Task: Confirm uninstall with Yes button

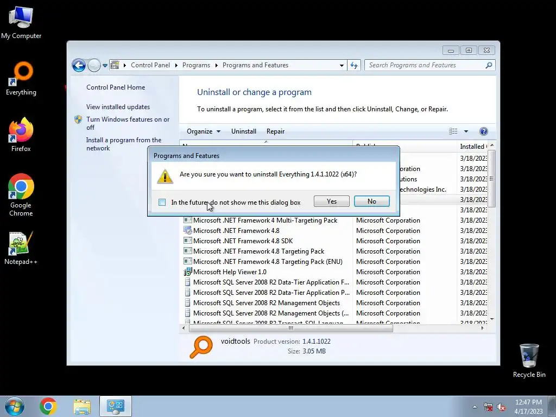Action: point(332,201)
